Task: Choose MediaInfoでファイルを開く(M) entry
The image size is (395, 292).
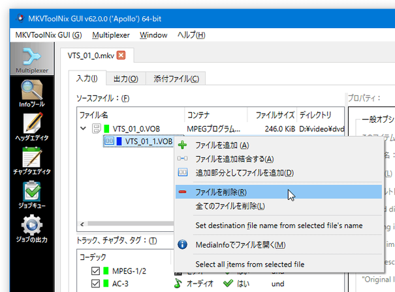Action: tap(279, 244)
